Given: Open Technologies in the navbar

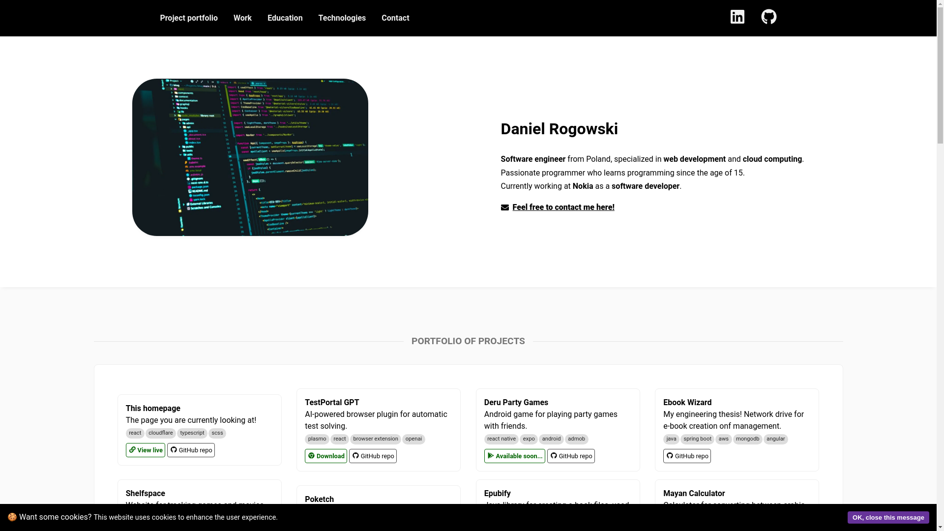Looking at the screenshot, I should (342, 18).
